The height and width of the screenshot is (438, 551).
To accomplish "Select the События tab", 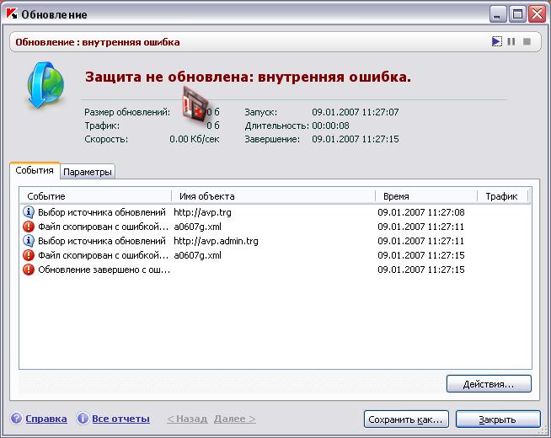I will click(x=35, y=170).
